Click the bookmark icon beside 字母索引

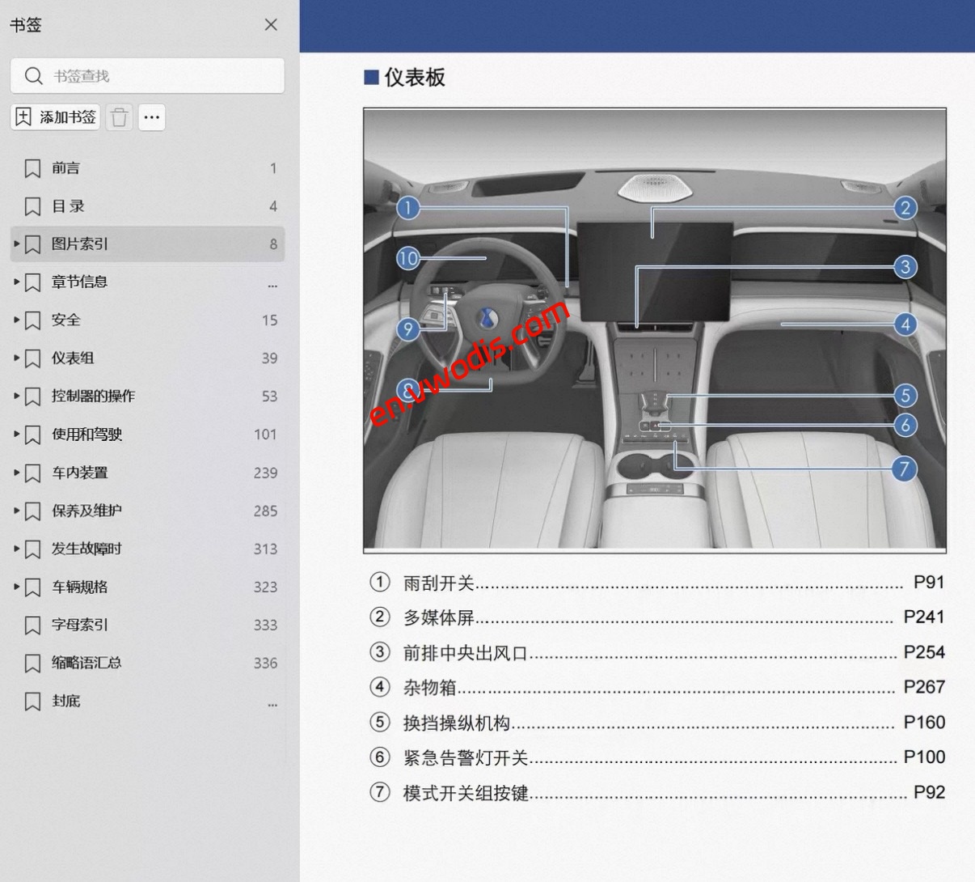coord(32,625)
